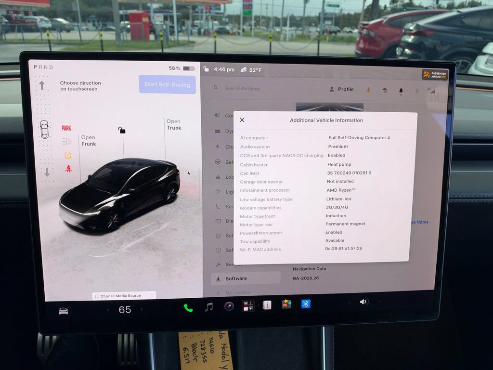
Task: Tap the top-view car icon on the gear strip
Action: tap(44, 129)
